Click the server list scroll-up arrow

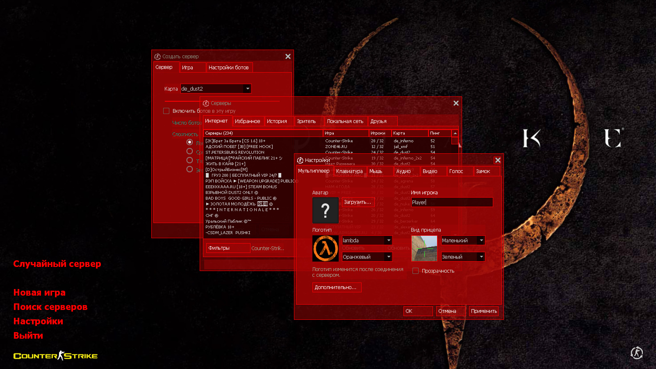455,133
